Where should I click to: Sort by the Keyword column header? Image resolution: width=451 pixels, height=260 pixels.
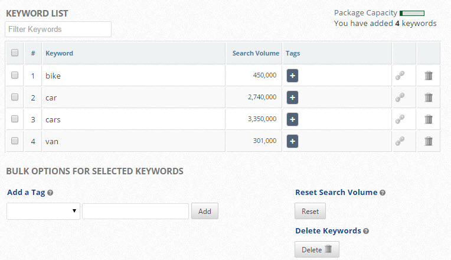tap(59, 53)
